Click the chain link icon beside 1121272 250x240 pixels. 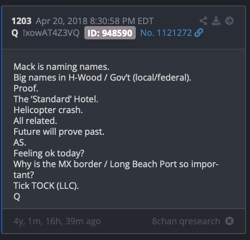coord(199,32)
